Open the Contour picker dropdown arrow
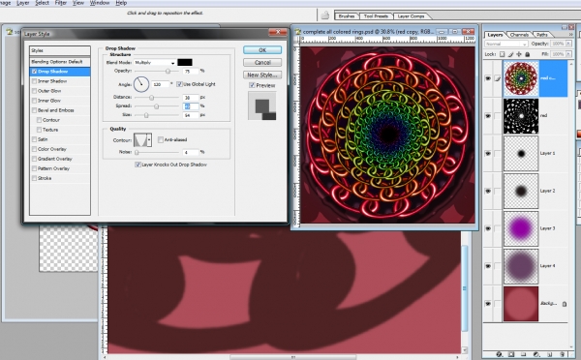The image size is (581, 360). (x=149, y=140)
